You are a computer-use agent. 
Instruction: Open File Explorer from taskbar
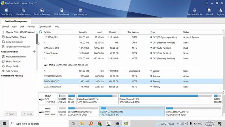point(82,123)
